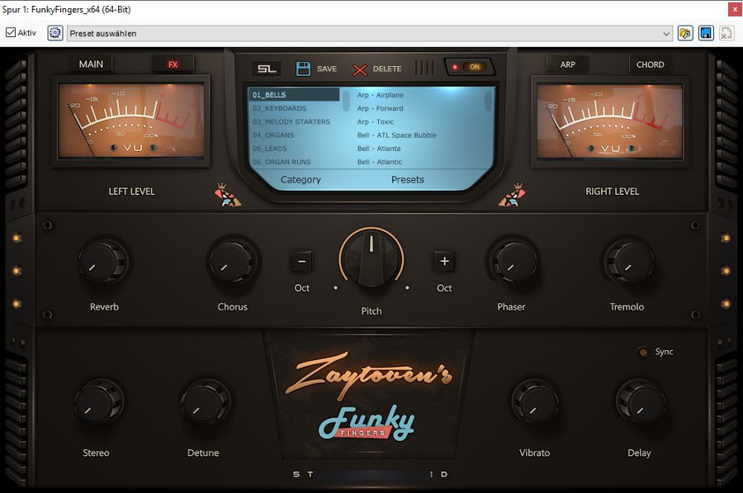Click the category list scrollbar

pyautogui.click(x=346, y=101)
